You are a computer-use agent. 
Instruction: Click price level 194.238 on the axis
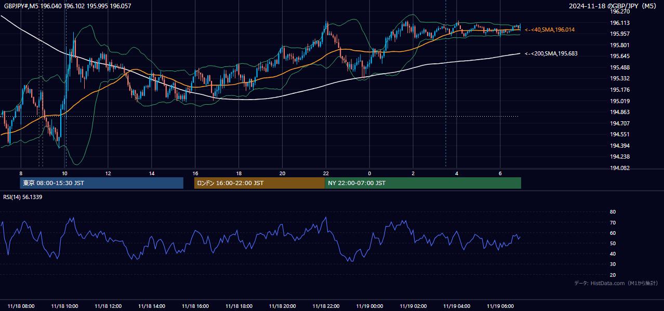point(620,157)
